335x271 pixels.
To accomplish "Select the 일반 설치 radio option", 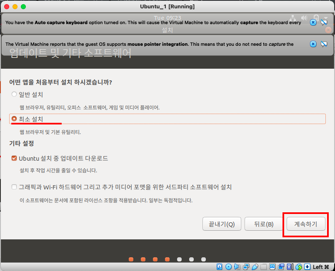I will pyautogui.click(x=14, y=94).
